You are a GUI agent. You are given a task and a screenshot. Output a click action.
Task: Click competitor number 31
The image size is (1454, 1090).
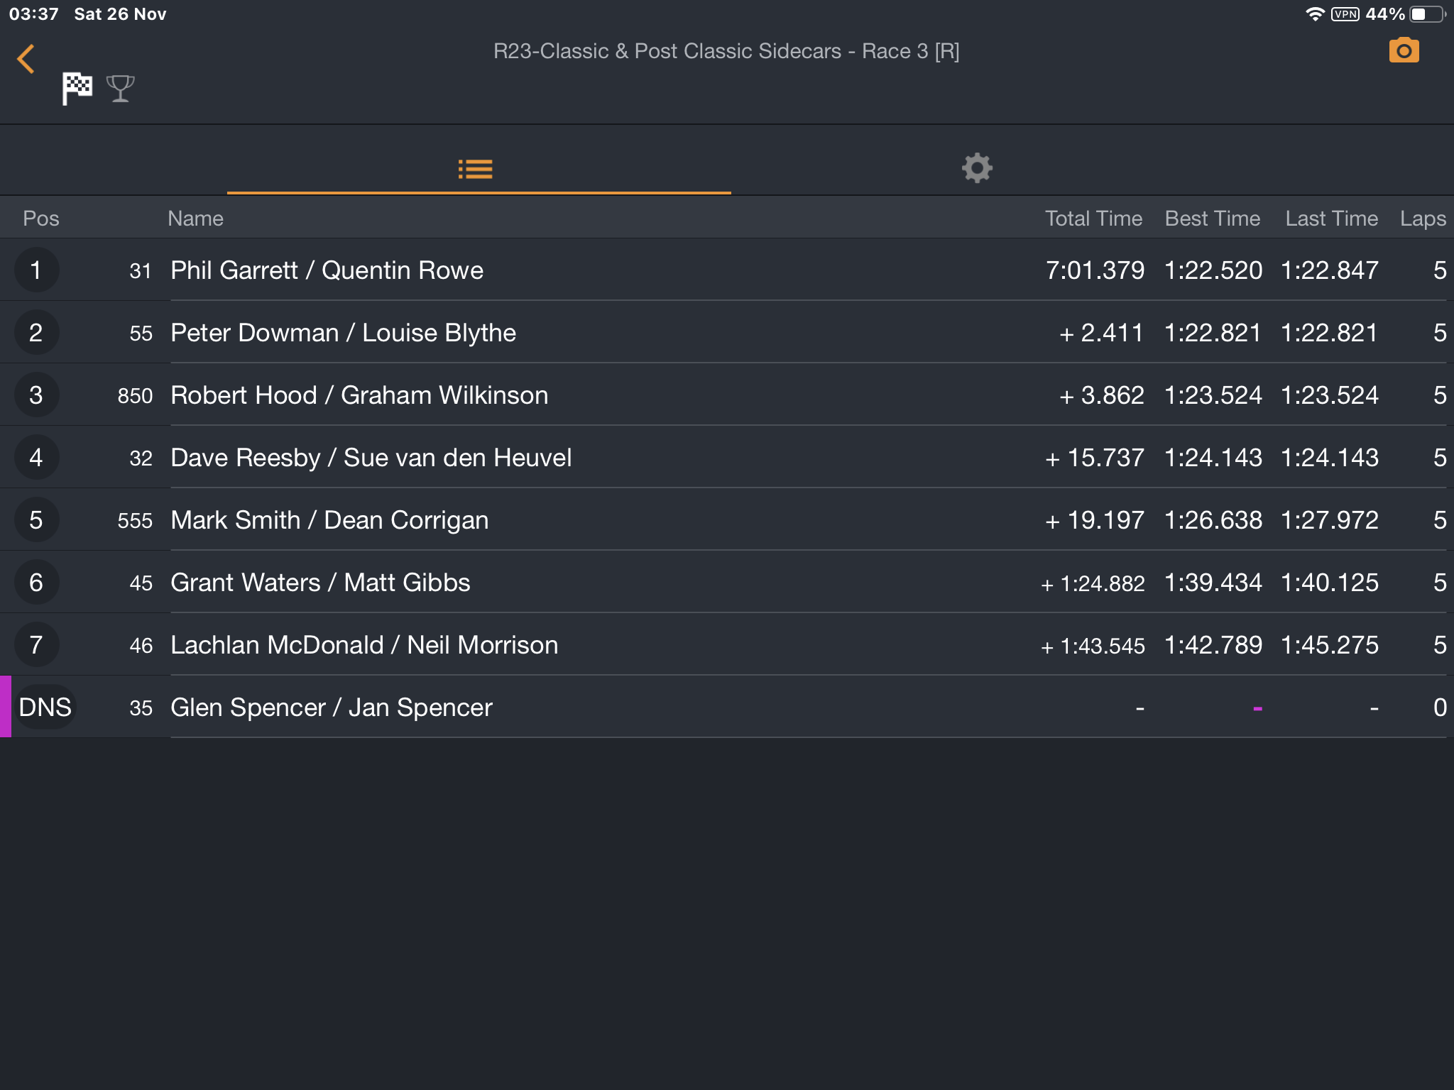coord(141,270)
